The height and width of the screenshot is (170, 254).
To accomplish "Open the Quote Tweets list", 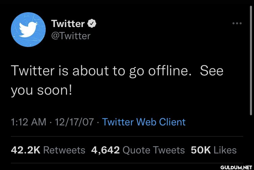I will (x=153, y=150).
